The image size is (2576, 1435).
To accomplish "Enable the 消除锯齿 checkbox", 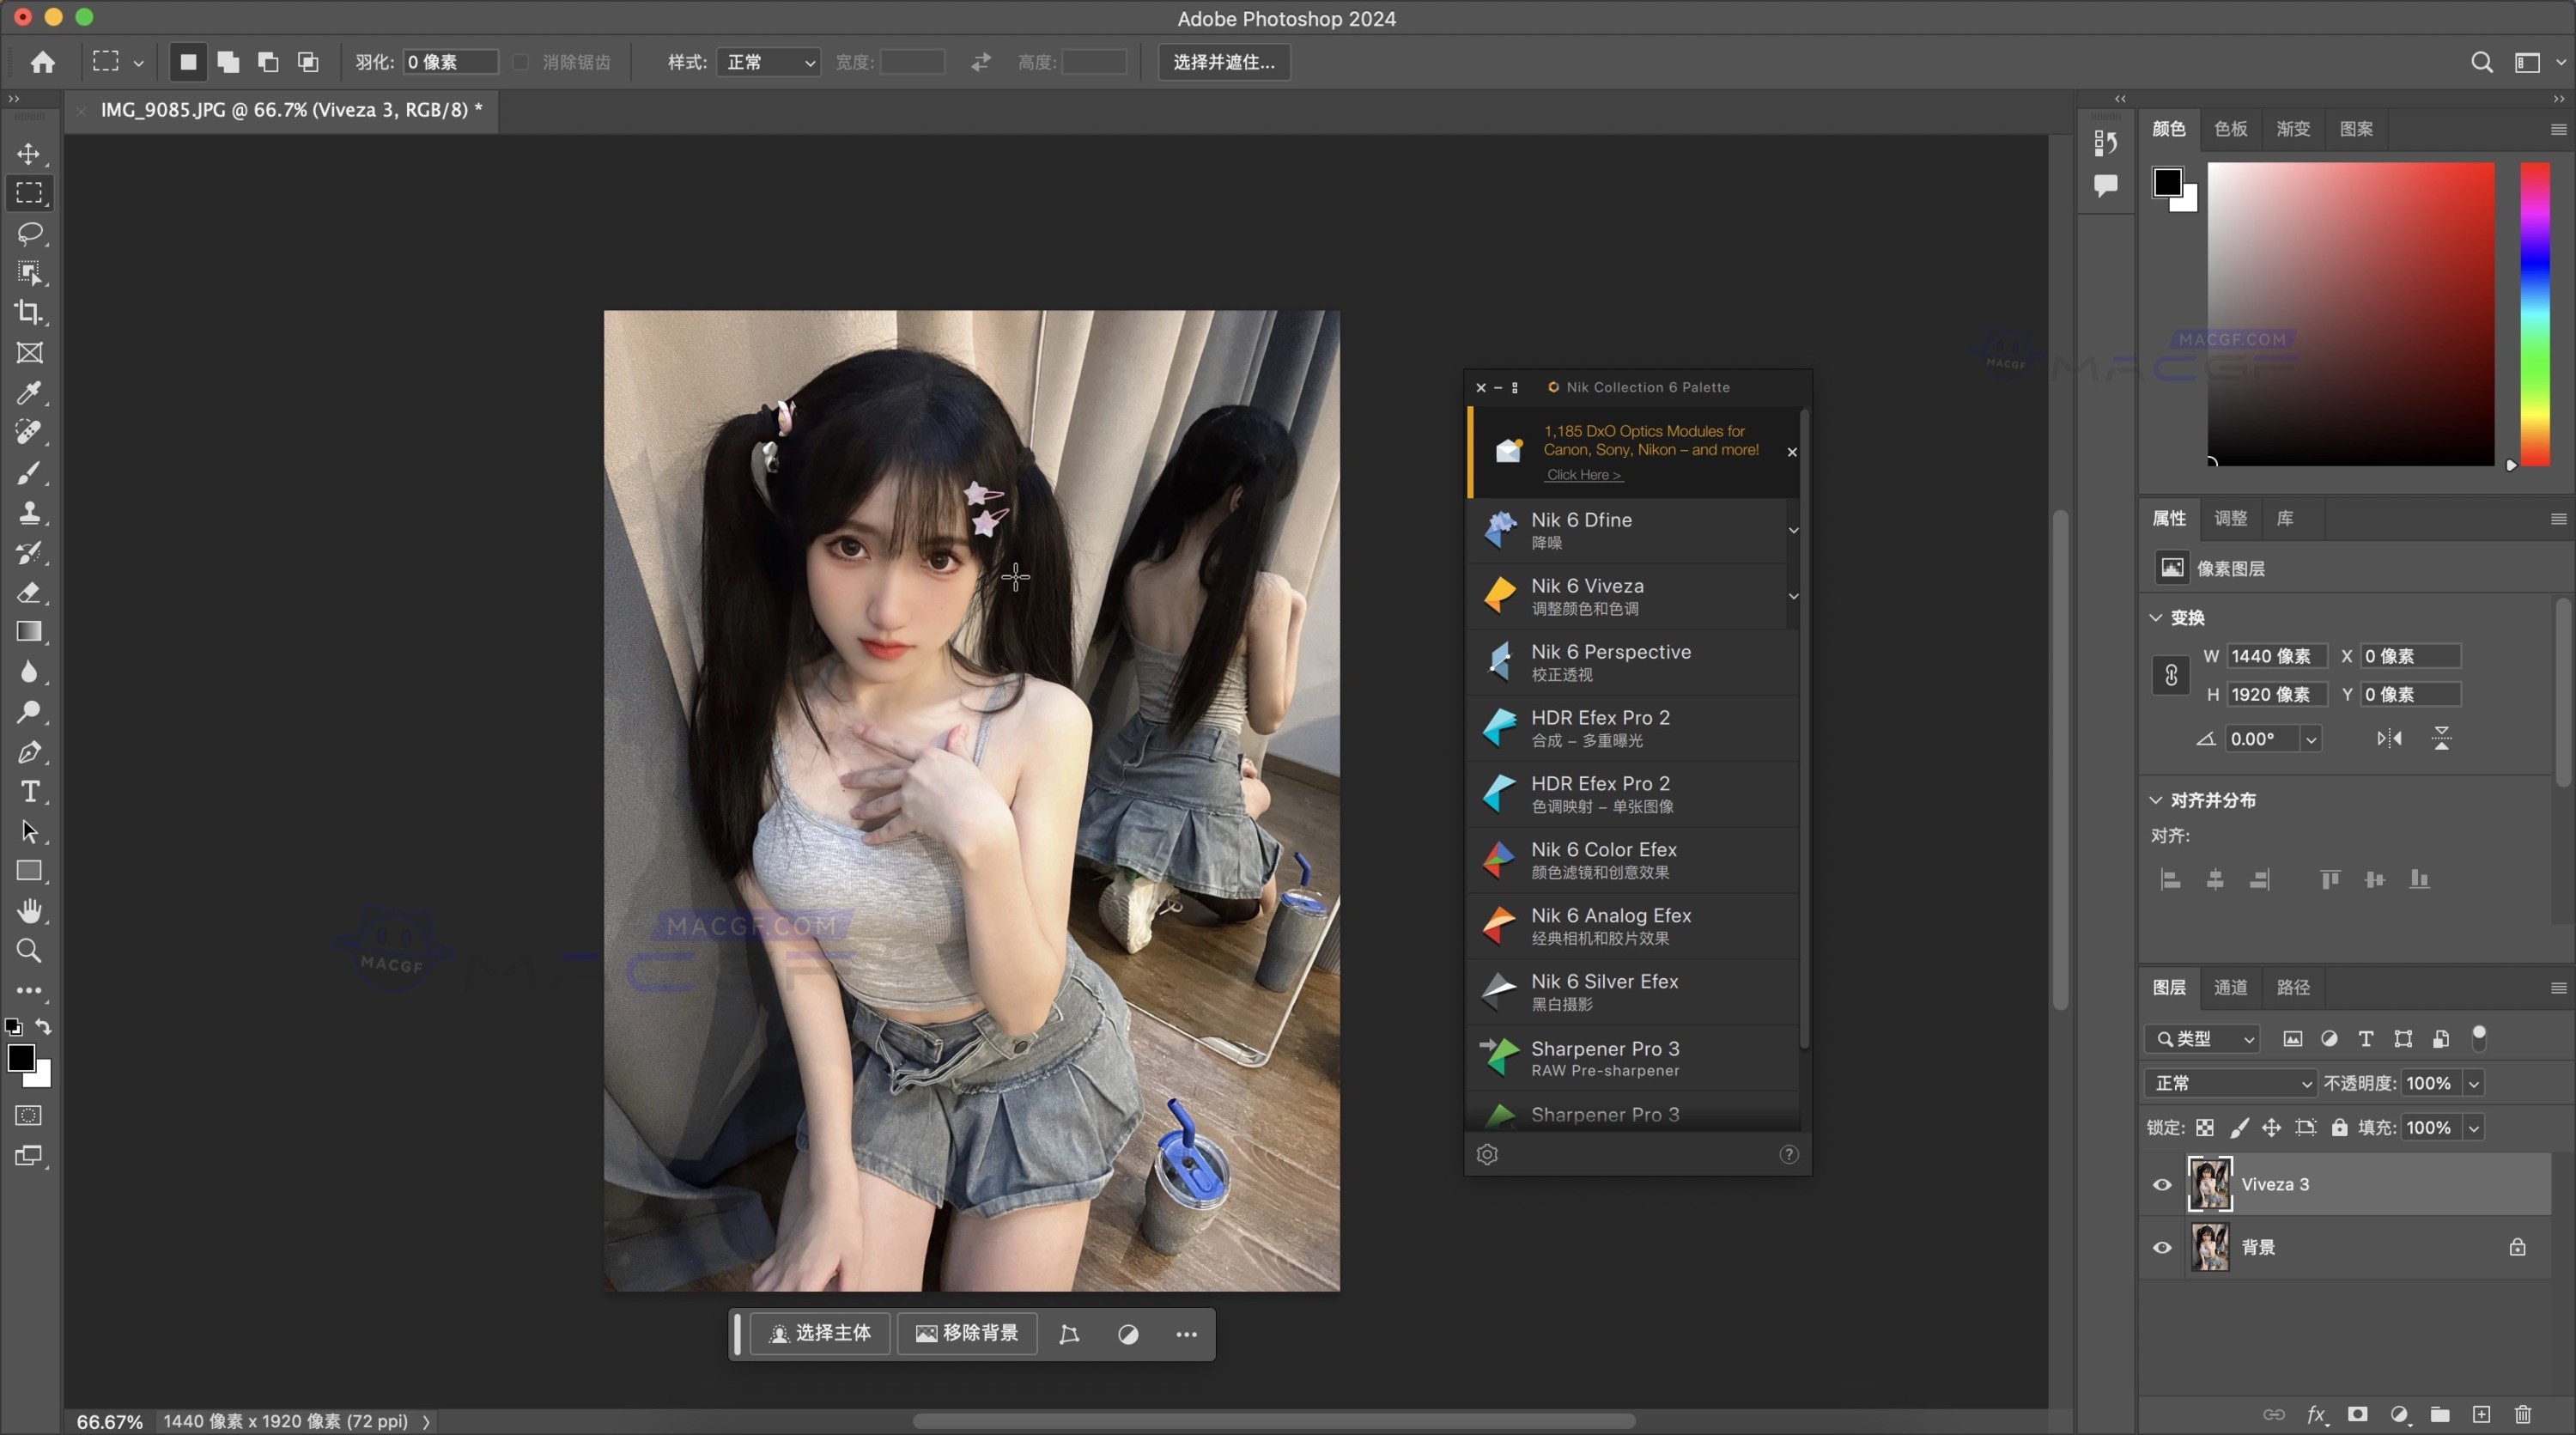I will (519, 62).
